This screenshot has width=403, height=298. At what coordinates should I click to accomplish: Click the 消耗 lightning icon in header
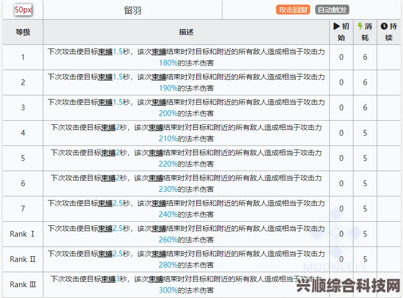(360, 26)
